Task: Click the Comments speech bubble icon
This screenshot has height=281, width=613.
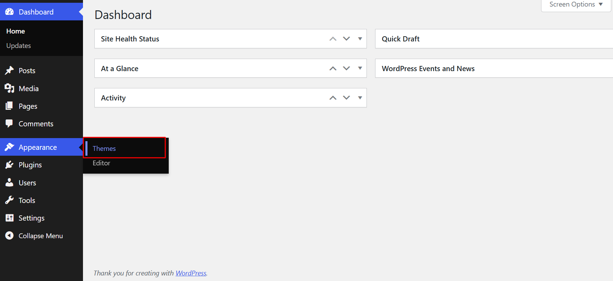Action: tap(9, 124)
